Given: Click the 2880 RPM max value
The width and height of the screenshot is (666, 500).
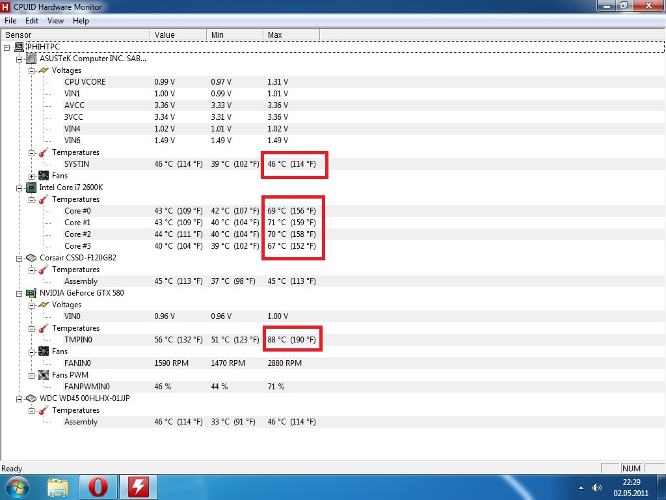Looking at the screenshot, I should [x=285, y=363].
